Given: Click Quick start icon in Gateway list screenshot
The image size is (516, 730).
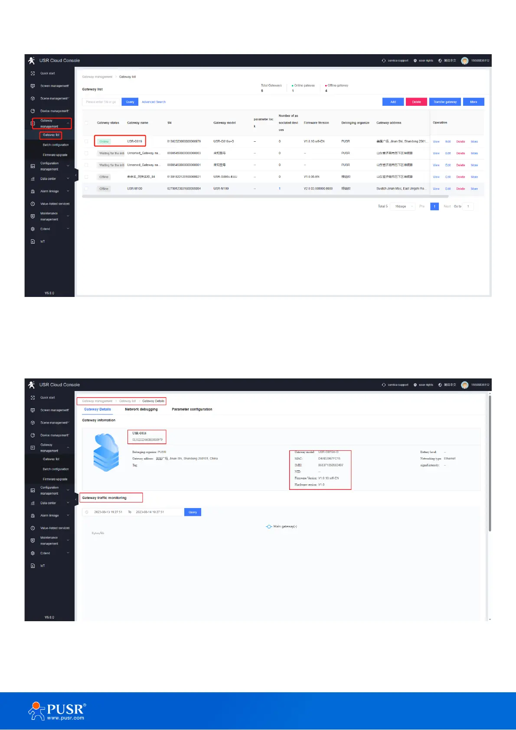Looking at the screenshot, I should pos(33,73).
